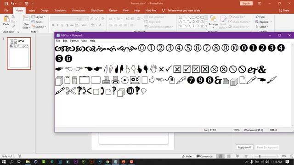Select the rectangle shape in shapes gallery
294x165 pixels.
pyautogui.click(x=193, y=17)
